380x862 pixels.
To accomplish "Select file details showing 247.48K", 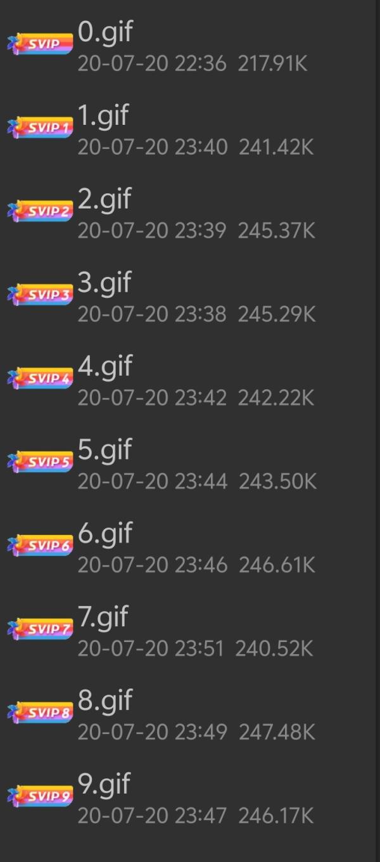I will tap(196, 733).
